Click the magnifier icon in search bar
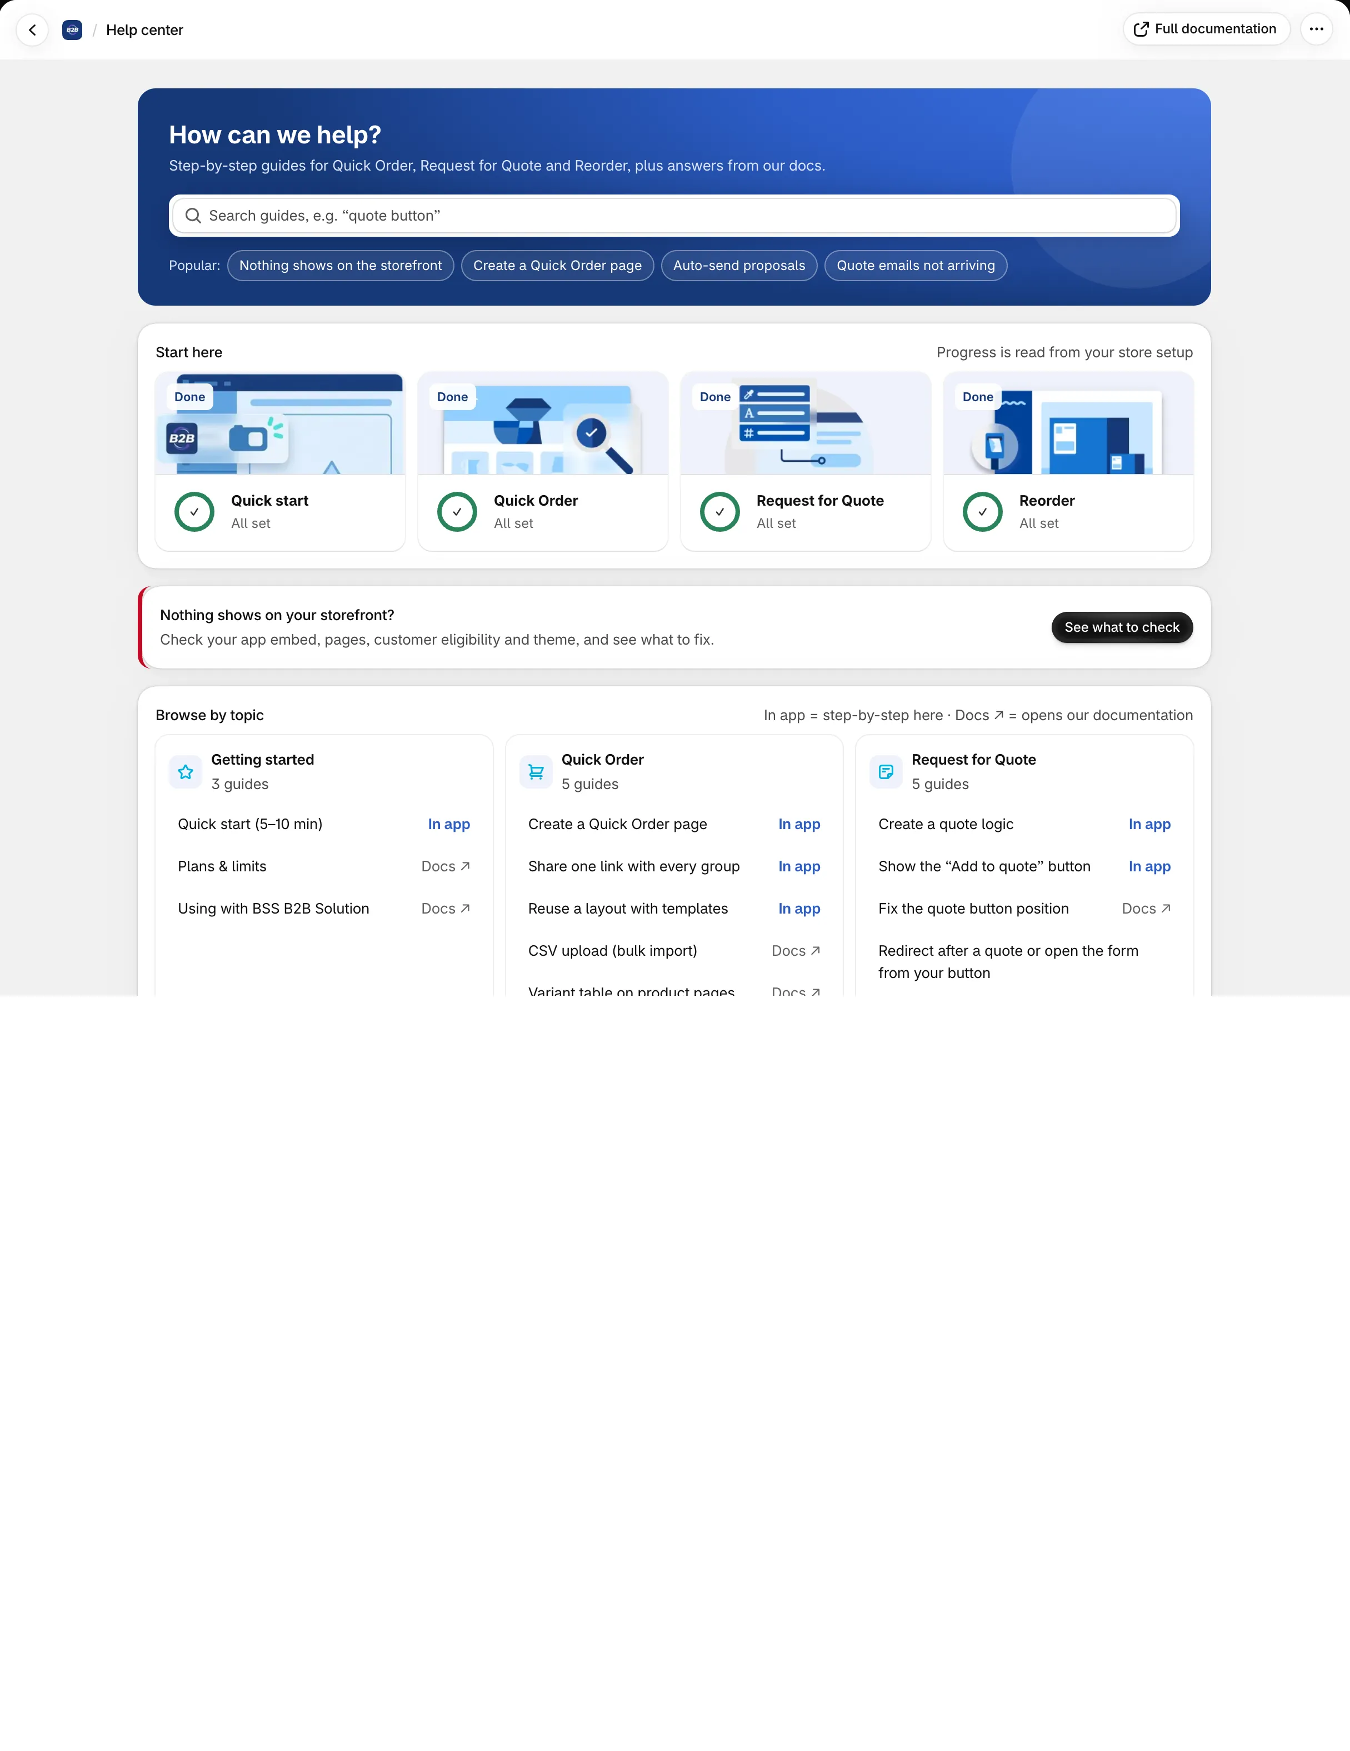This screenshot has height=1751, width=1350. 193,216
